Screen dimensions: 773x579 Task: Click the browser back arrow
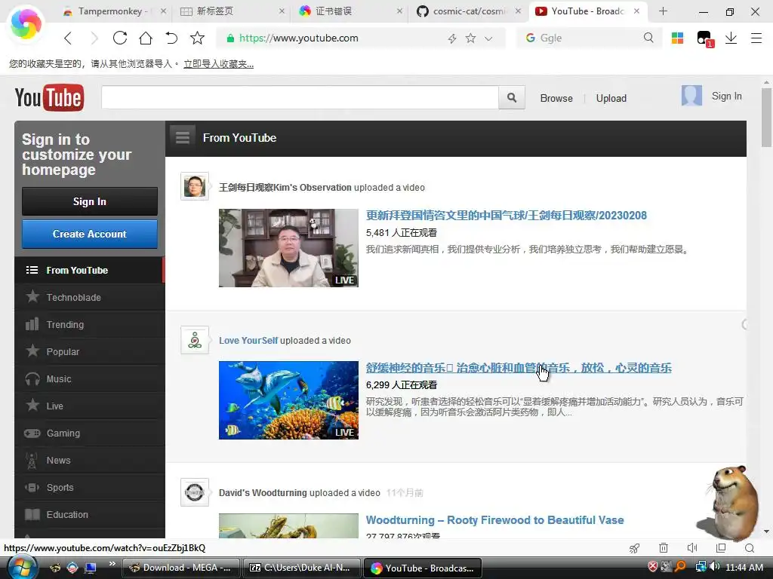coord(68,38)
